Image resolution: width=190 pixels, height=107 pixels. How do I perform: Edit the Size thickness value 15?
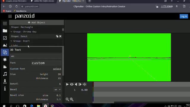pyautogui.click(x=59, y=78)
